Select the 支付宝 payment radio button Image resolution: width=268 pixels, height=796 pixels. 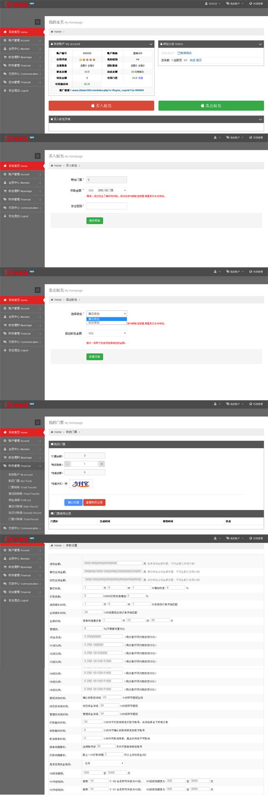pyautogui.click(x=66, y=484)
